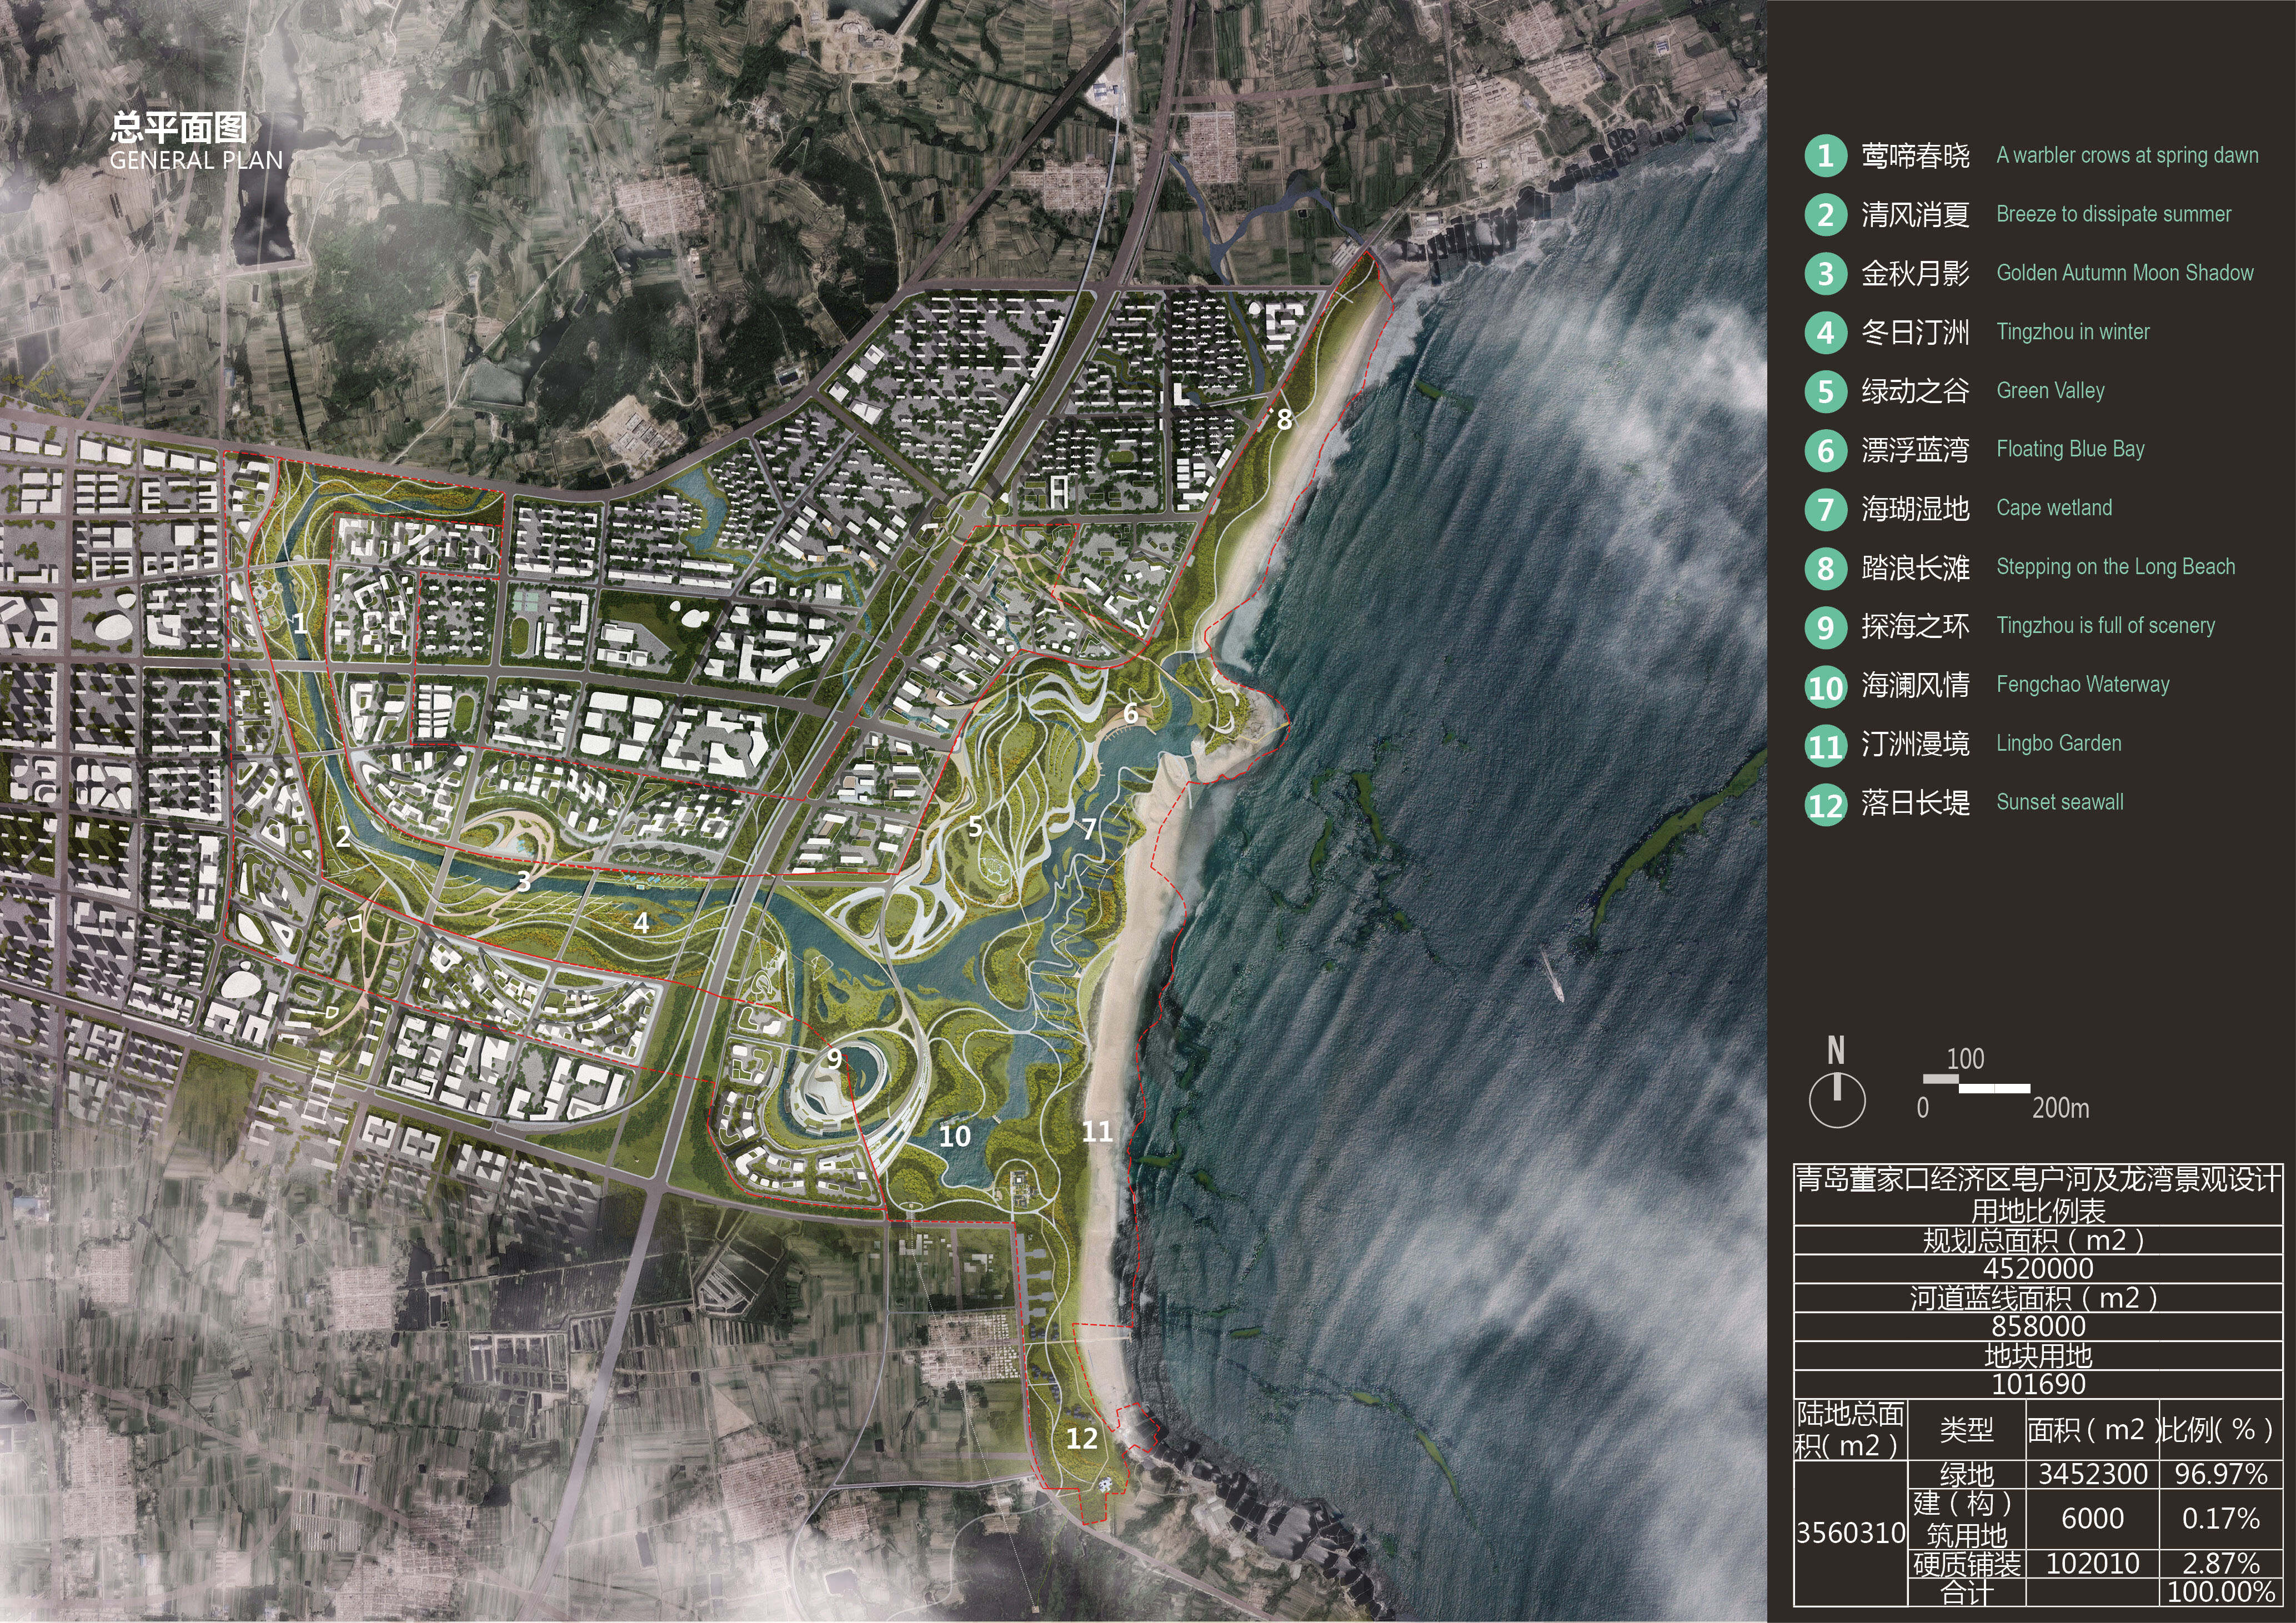The height and width of the screenshot is (1623, 2296).
Task: Select the green legend circle numbered 3
Action: 1825,273
